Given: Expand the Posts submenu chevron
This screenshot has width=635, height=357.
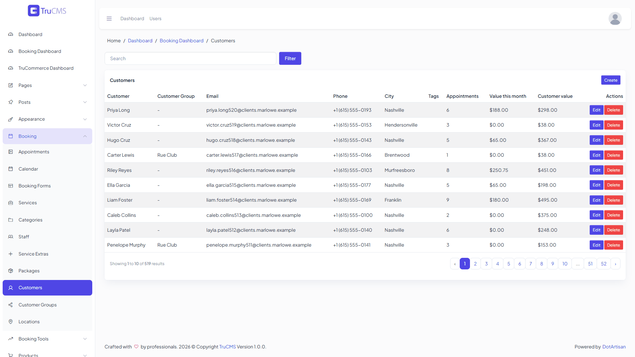Looking at the screenshot, I should click(x=85, y=102).
